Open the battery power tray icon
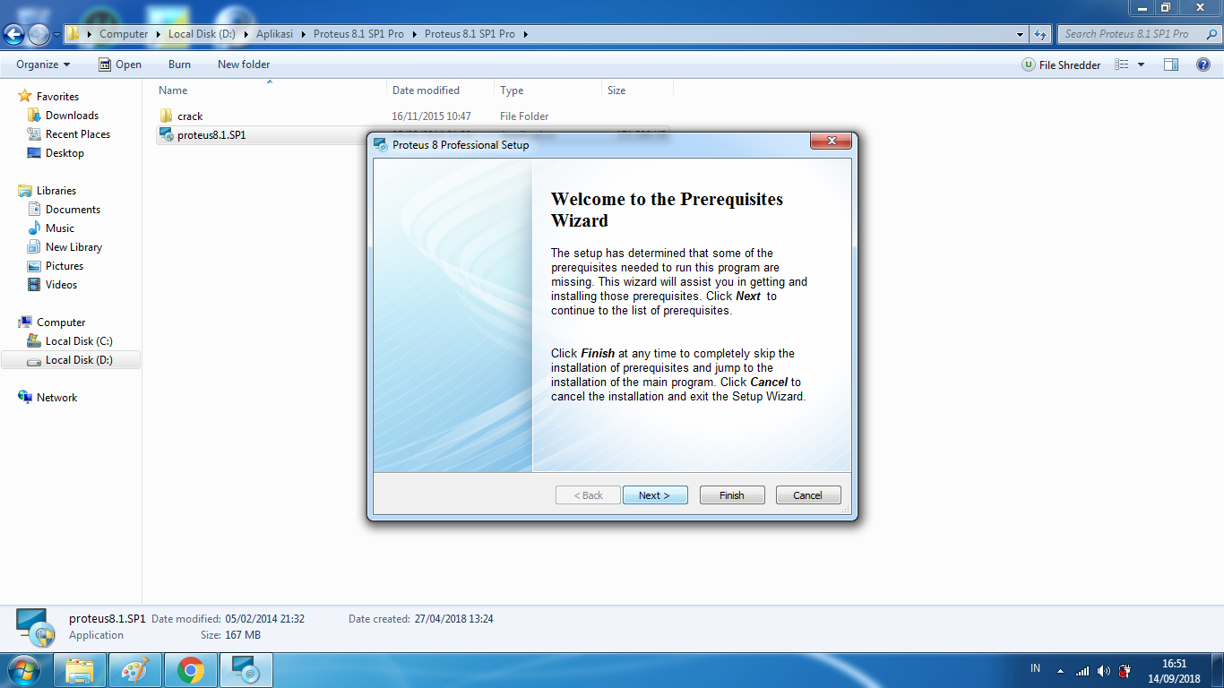This screenshot has height=688, width=1224. (x=1125, y=670)
